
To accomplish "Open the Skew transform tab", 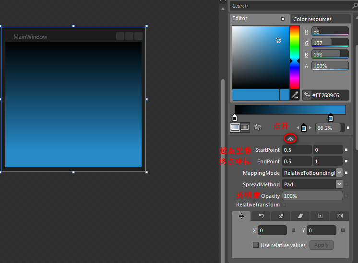I will click(301, 216).
